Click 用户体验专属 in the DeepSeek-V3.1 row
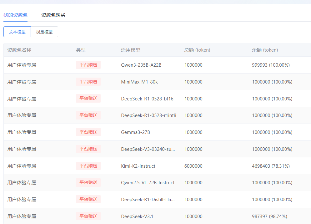The width and height of the screenshot is (311, 224). click(22, 216)
